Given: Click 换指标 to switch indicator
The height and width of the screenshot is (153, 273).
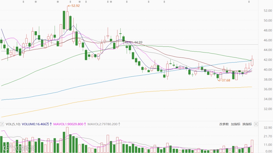Looking at the screenshot, I should click(x=247, y=124).
